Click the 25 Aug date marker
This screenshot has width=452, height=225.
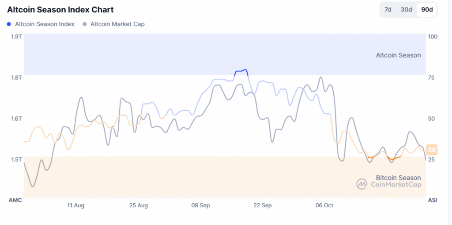[138, 205]
